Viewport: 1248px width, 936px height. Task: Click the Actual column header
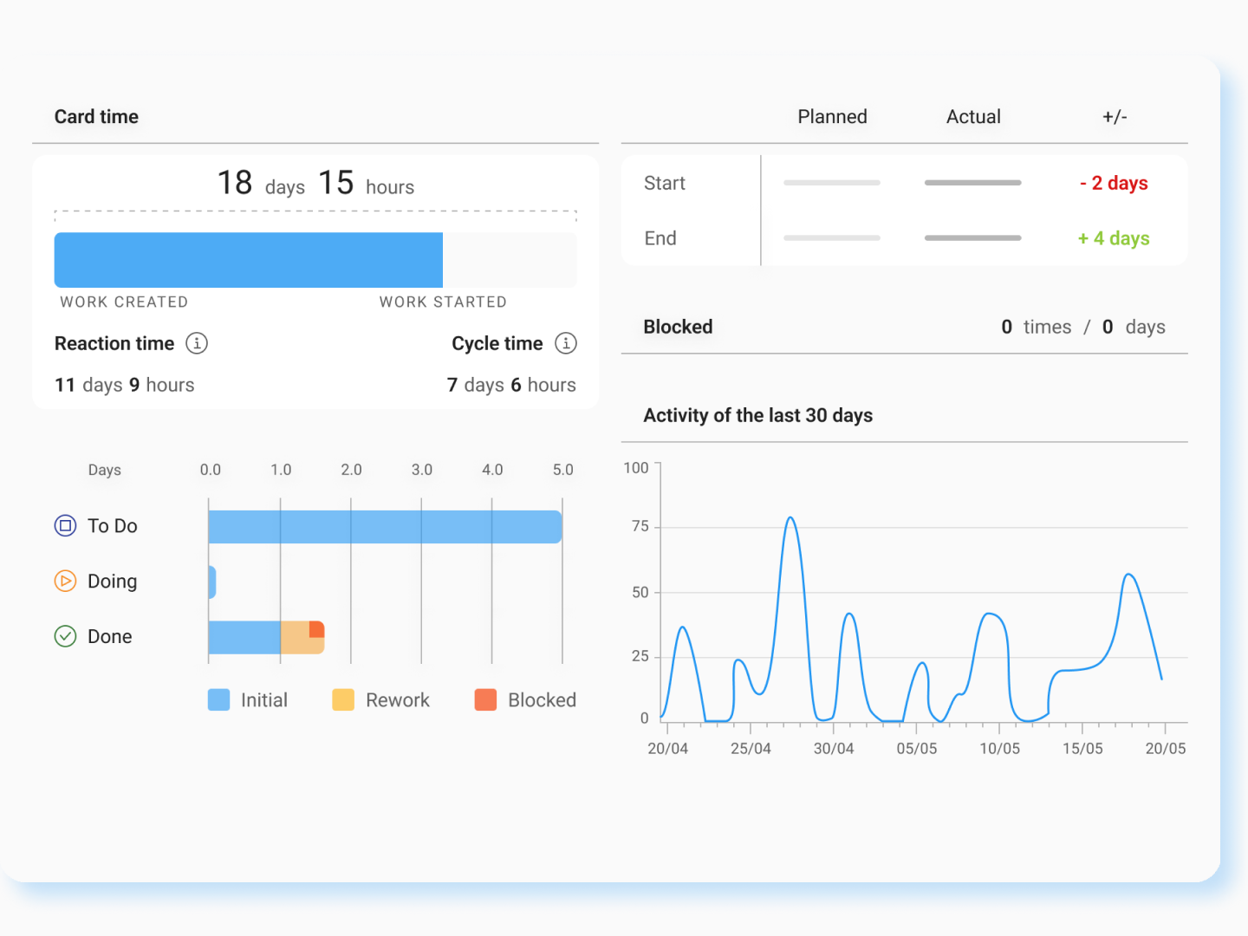point(973,117)
